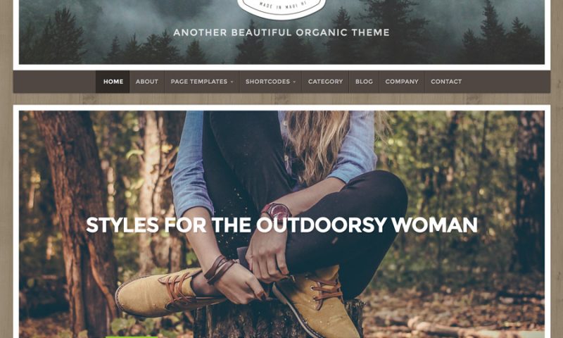The image size is (563, 338).
Task: Click the empty nav bar area left of Home
Action: pos(55,82)
